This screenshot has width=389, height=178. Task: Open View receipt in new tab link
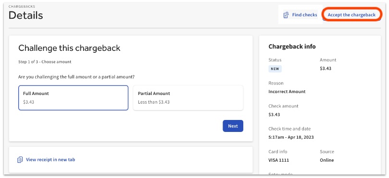(x=50, y=160)
